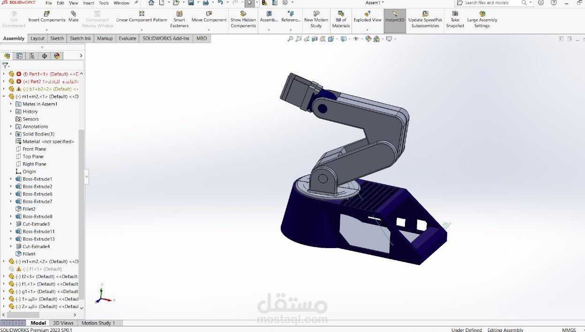This screenshot has height=332, width=585.
Task: Expand the Annotations folder
Action: coord(11,127)
